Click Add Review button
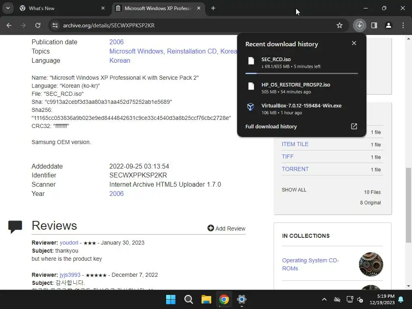Image resolution: width=412 pixels, height=309 pixels. click(226, 229)
